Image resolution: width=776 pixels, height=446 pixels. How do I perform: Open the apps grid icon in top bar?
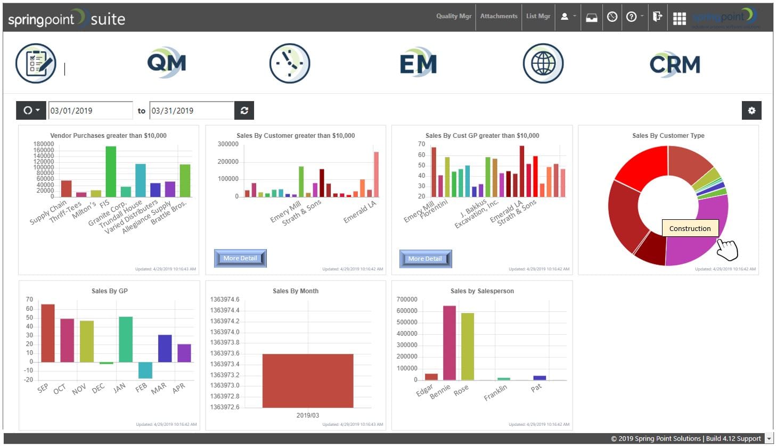tap(679, 18)
